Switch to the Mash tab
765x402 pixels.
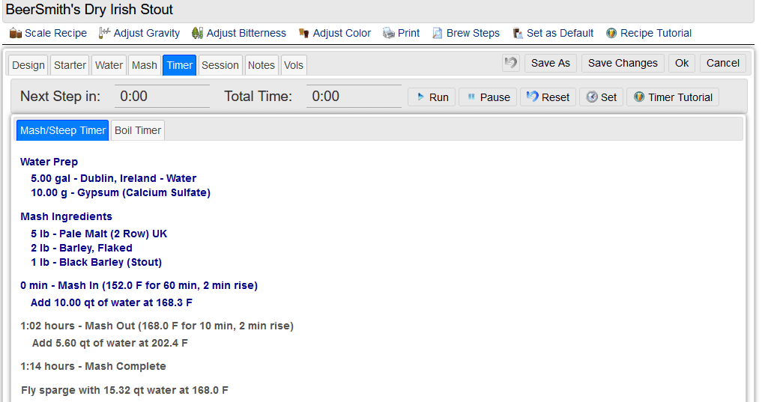[x=145, y=65]
